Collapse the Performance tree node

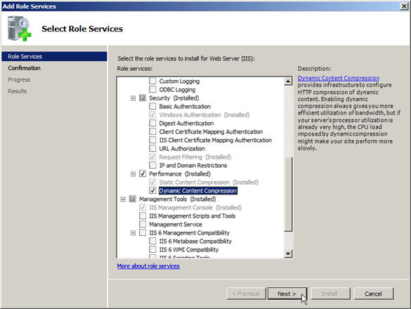(x=133, y=173)
